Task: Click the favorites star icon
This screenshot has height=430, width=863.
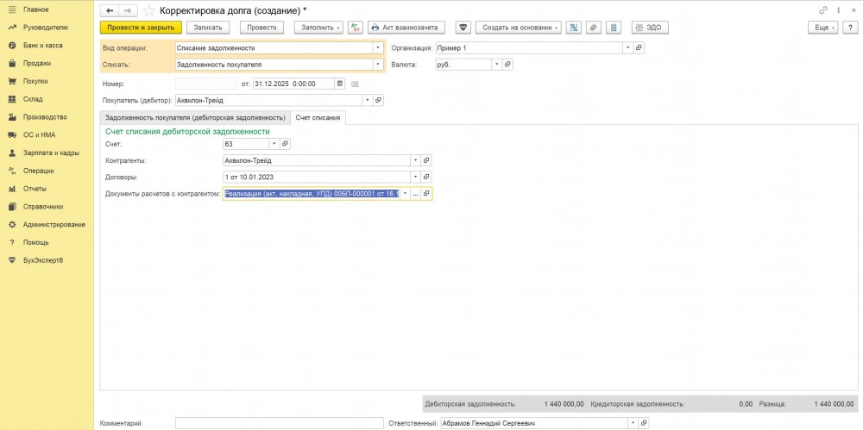Action: tap(149, 9)
